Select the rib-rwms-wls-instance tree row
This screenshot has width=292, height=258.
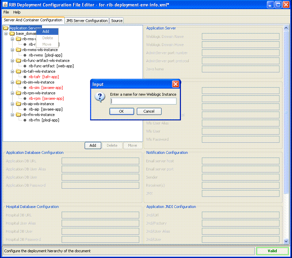pyautogui.click(x=40, y=50)
